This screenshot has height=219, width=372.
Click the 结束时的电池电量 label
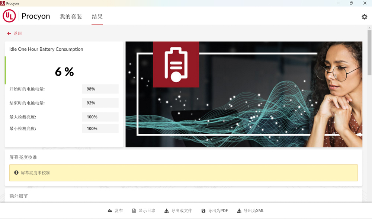[27, 103]
